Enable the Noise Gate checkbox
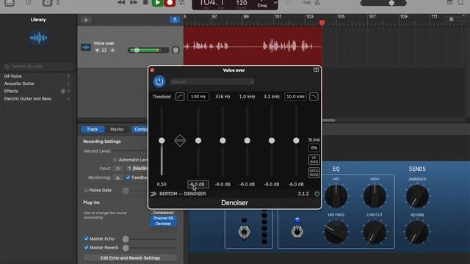 point(87,190)
